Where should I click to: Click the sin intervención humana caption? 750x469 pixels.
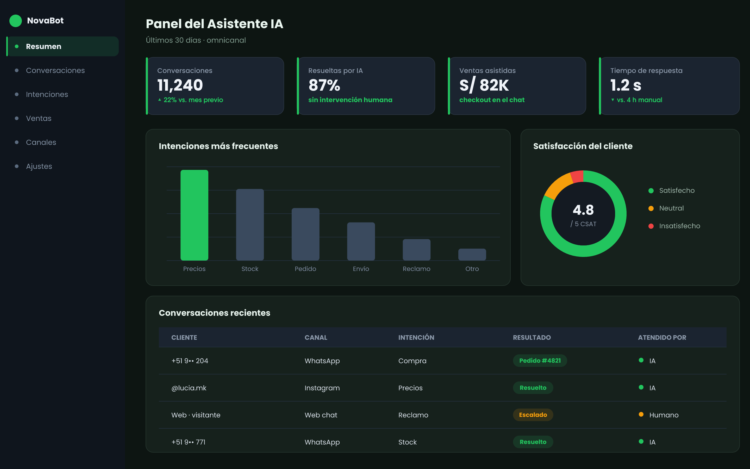tap(350, 100)
